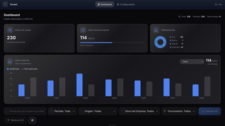
Task: Click the Leads por Dia chart icon
Action: [x=10, y=62]
